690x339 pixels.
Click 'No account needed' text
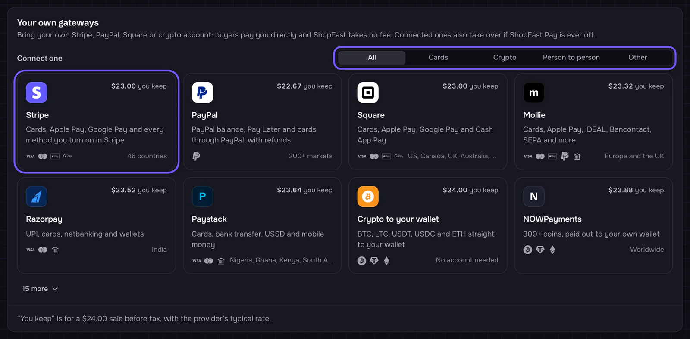(x=467, y=260)
